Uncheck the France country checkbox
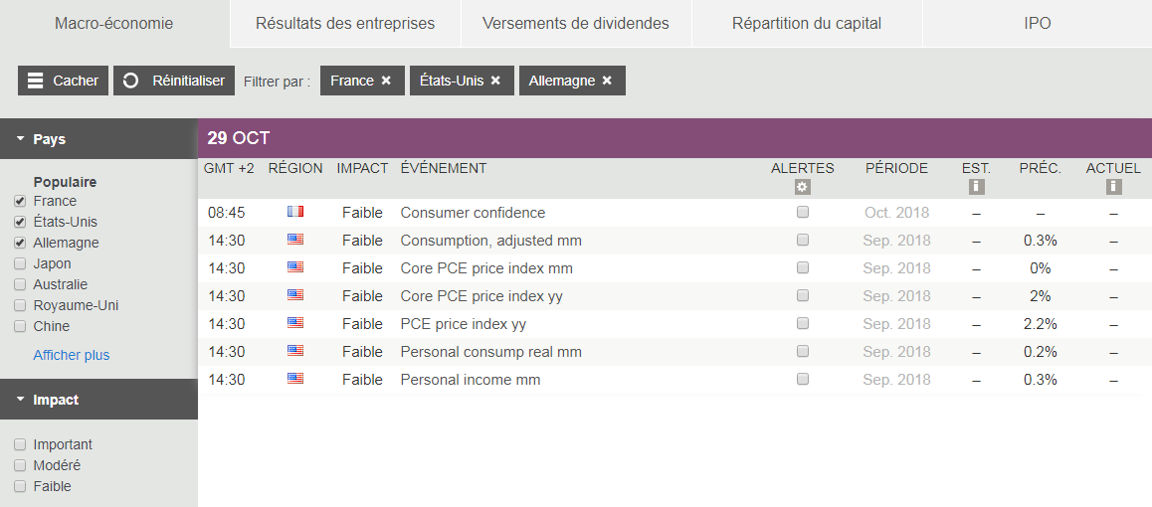Viewport: 1152px width, 507px height. [x=20, y=201]
